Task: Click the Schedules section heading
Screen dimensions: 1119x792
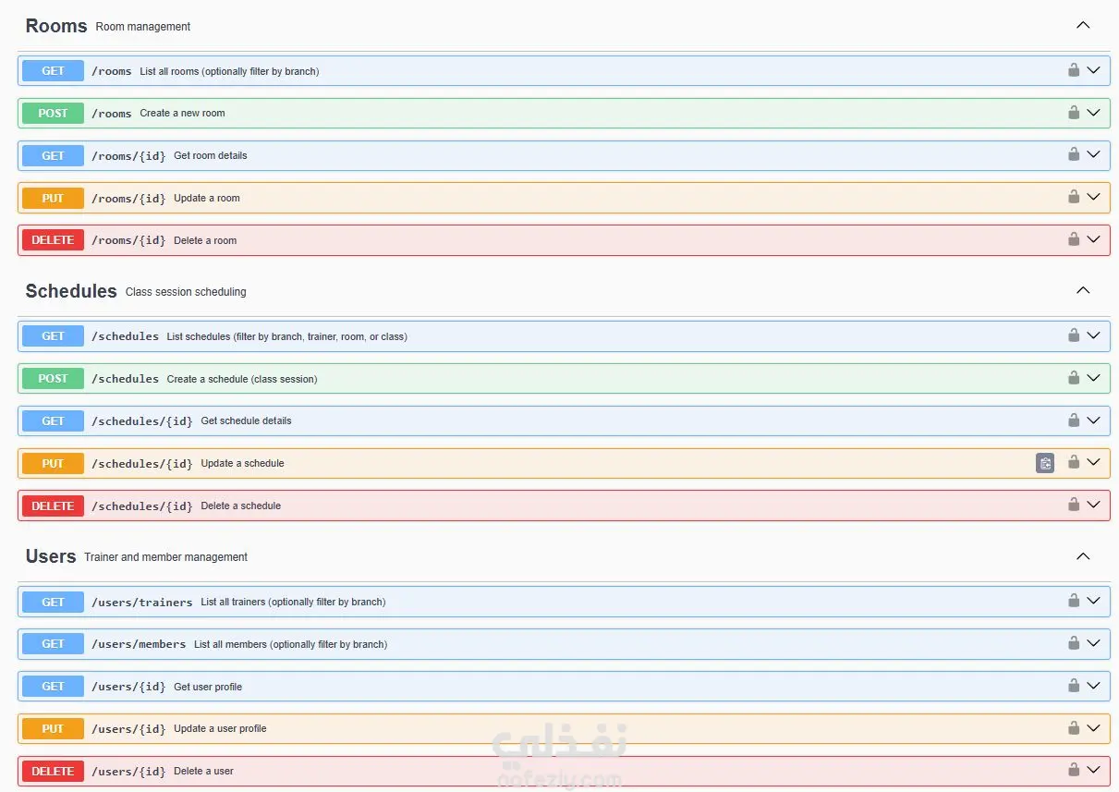Action: coord(71,291)
